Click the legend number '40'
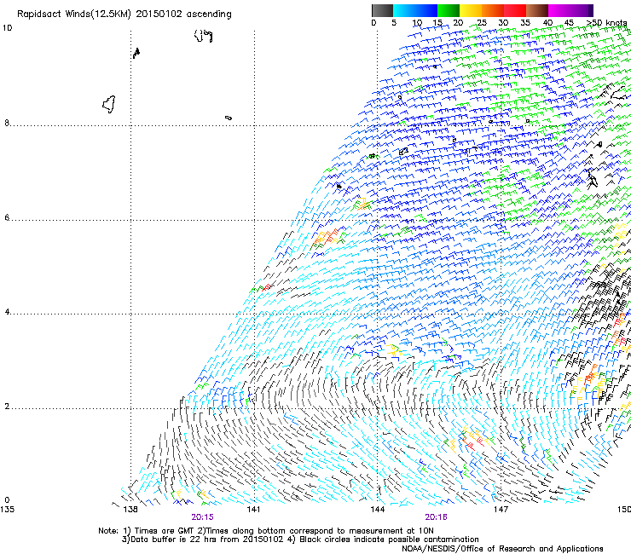 [547, 23]
